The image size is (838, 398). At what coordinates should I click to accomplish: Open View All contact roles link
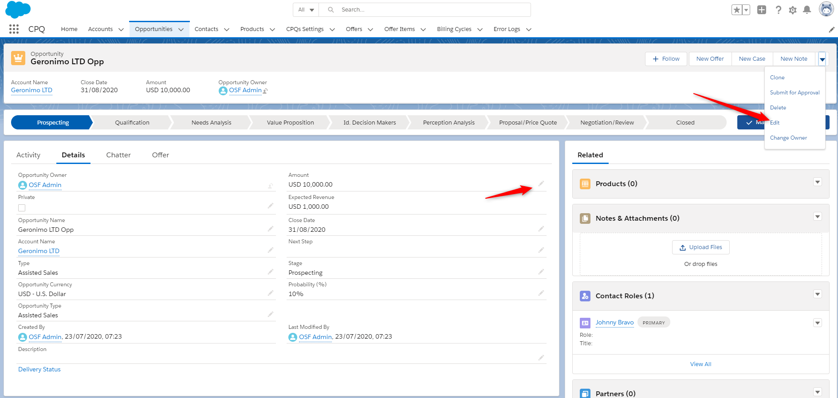pyautogui.click(x=700, y=364)
